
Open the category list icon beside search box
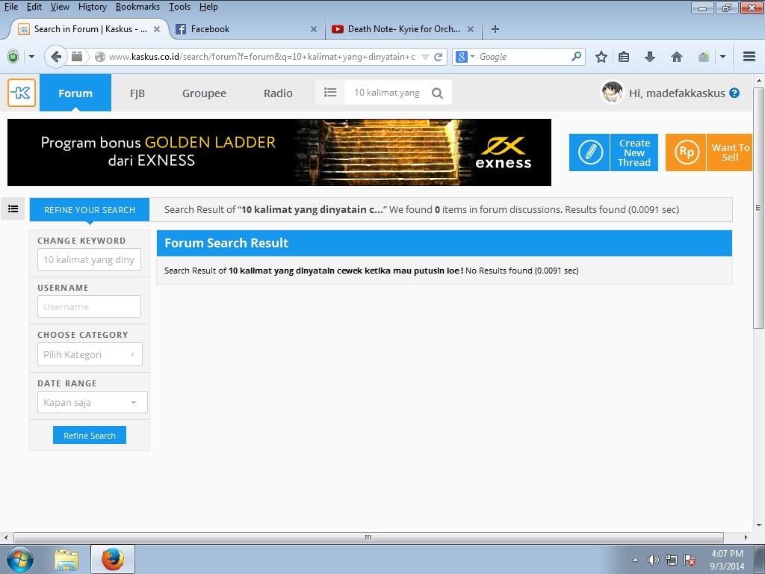click(330, 92)
